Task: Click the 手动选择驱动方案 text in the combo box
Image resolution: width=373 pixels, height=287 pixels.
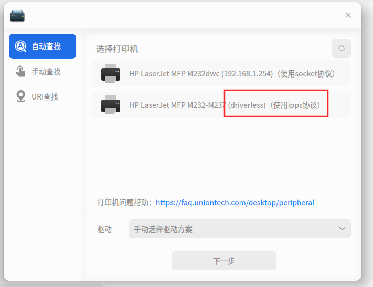Action: pos(163,229)
